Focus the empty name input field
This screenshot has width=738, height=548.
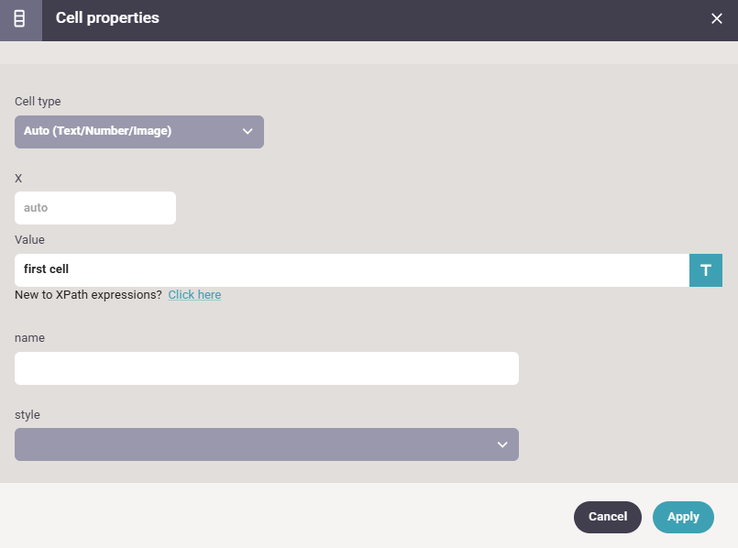click(266, 368)
